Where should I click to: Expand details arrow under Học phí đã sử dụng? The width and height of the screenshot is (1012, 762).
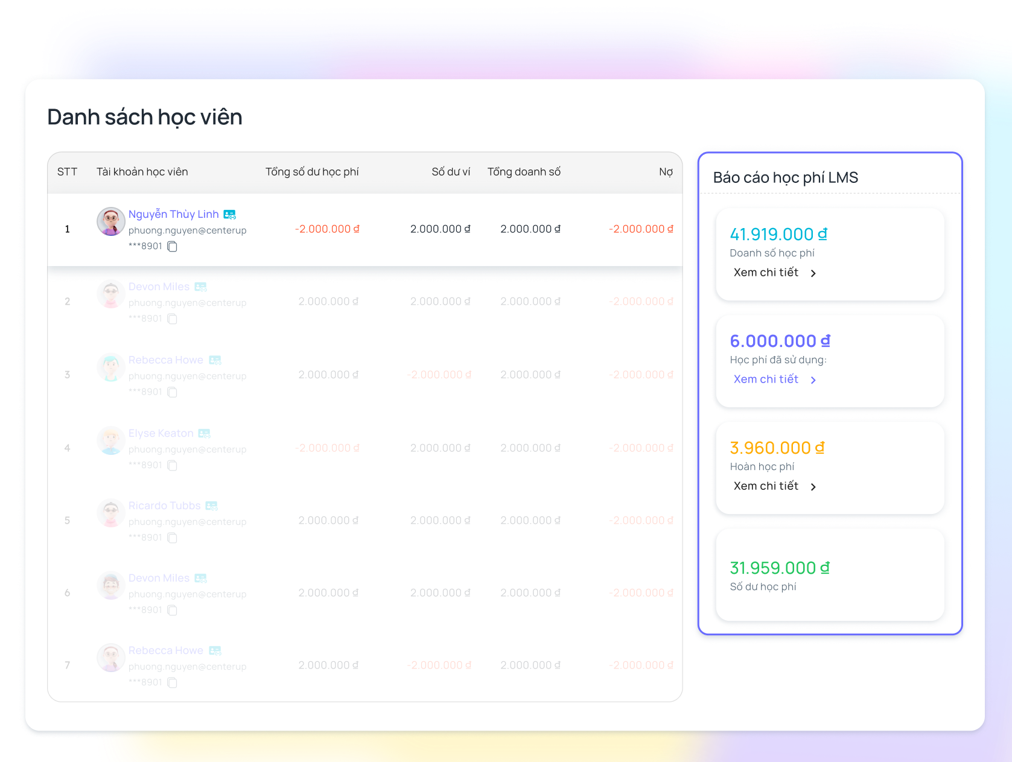pyautogui.click(x=813, y=380)
